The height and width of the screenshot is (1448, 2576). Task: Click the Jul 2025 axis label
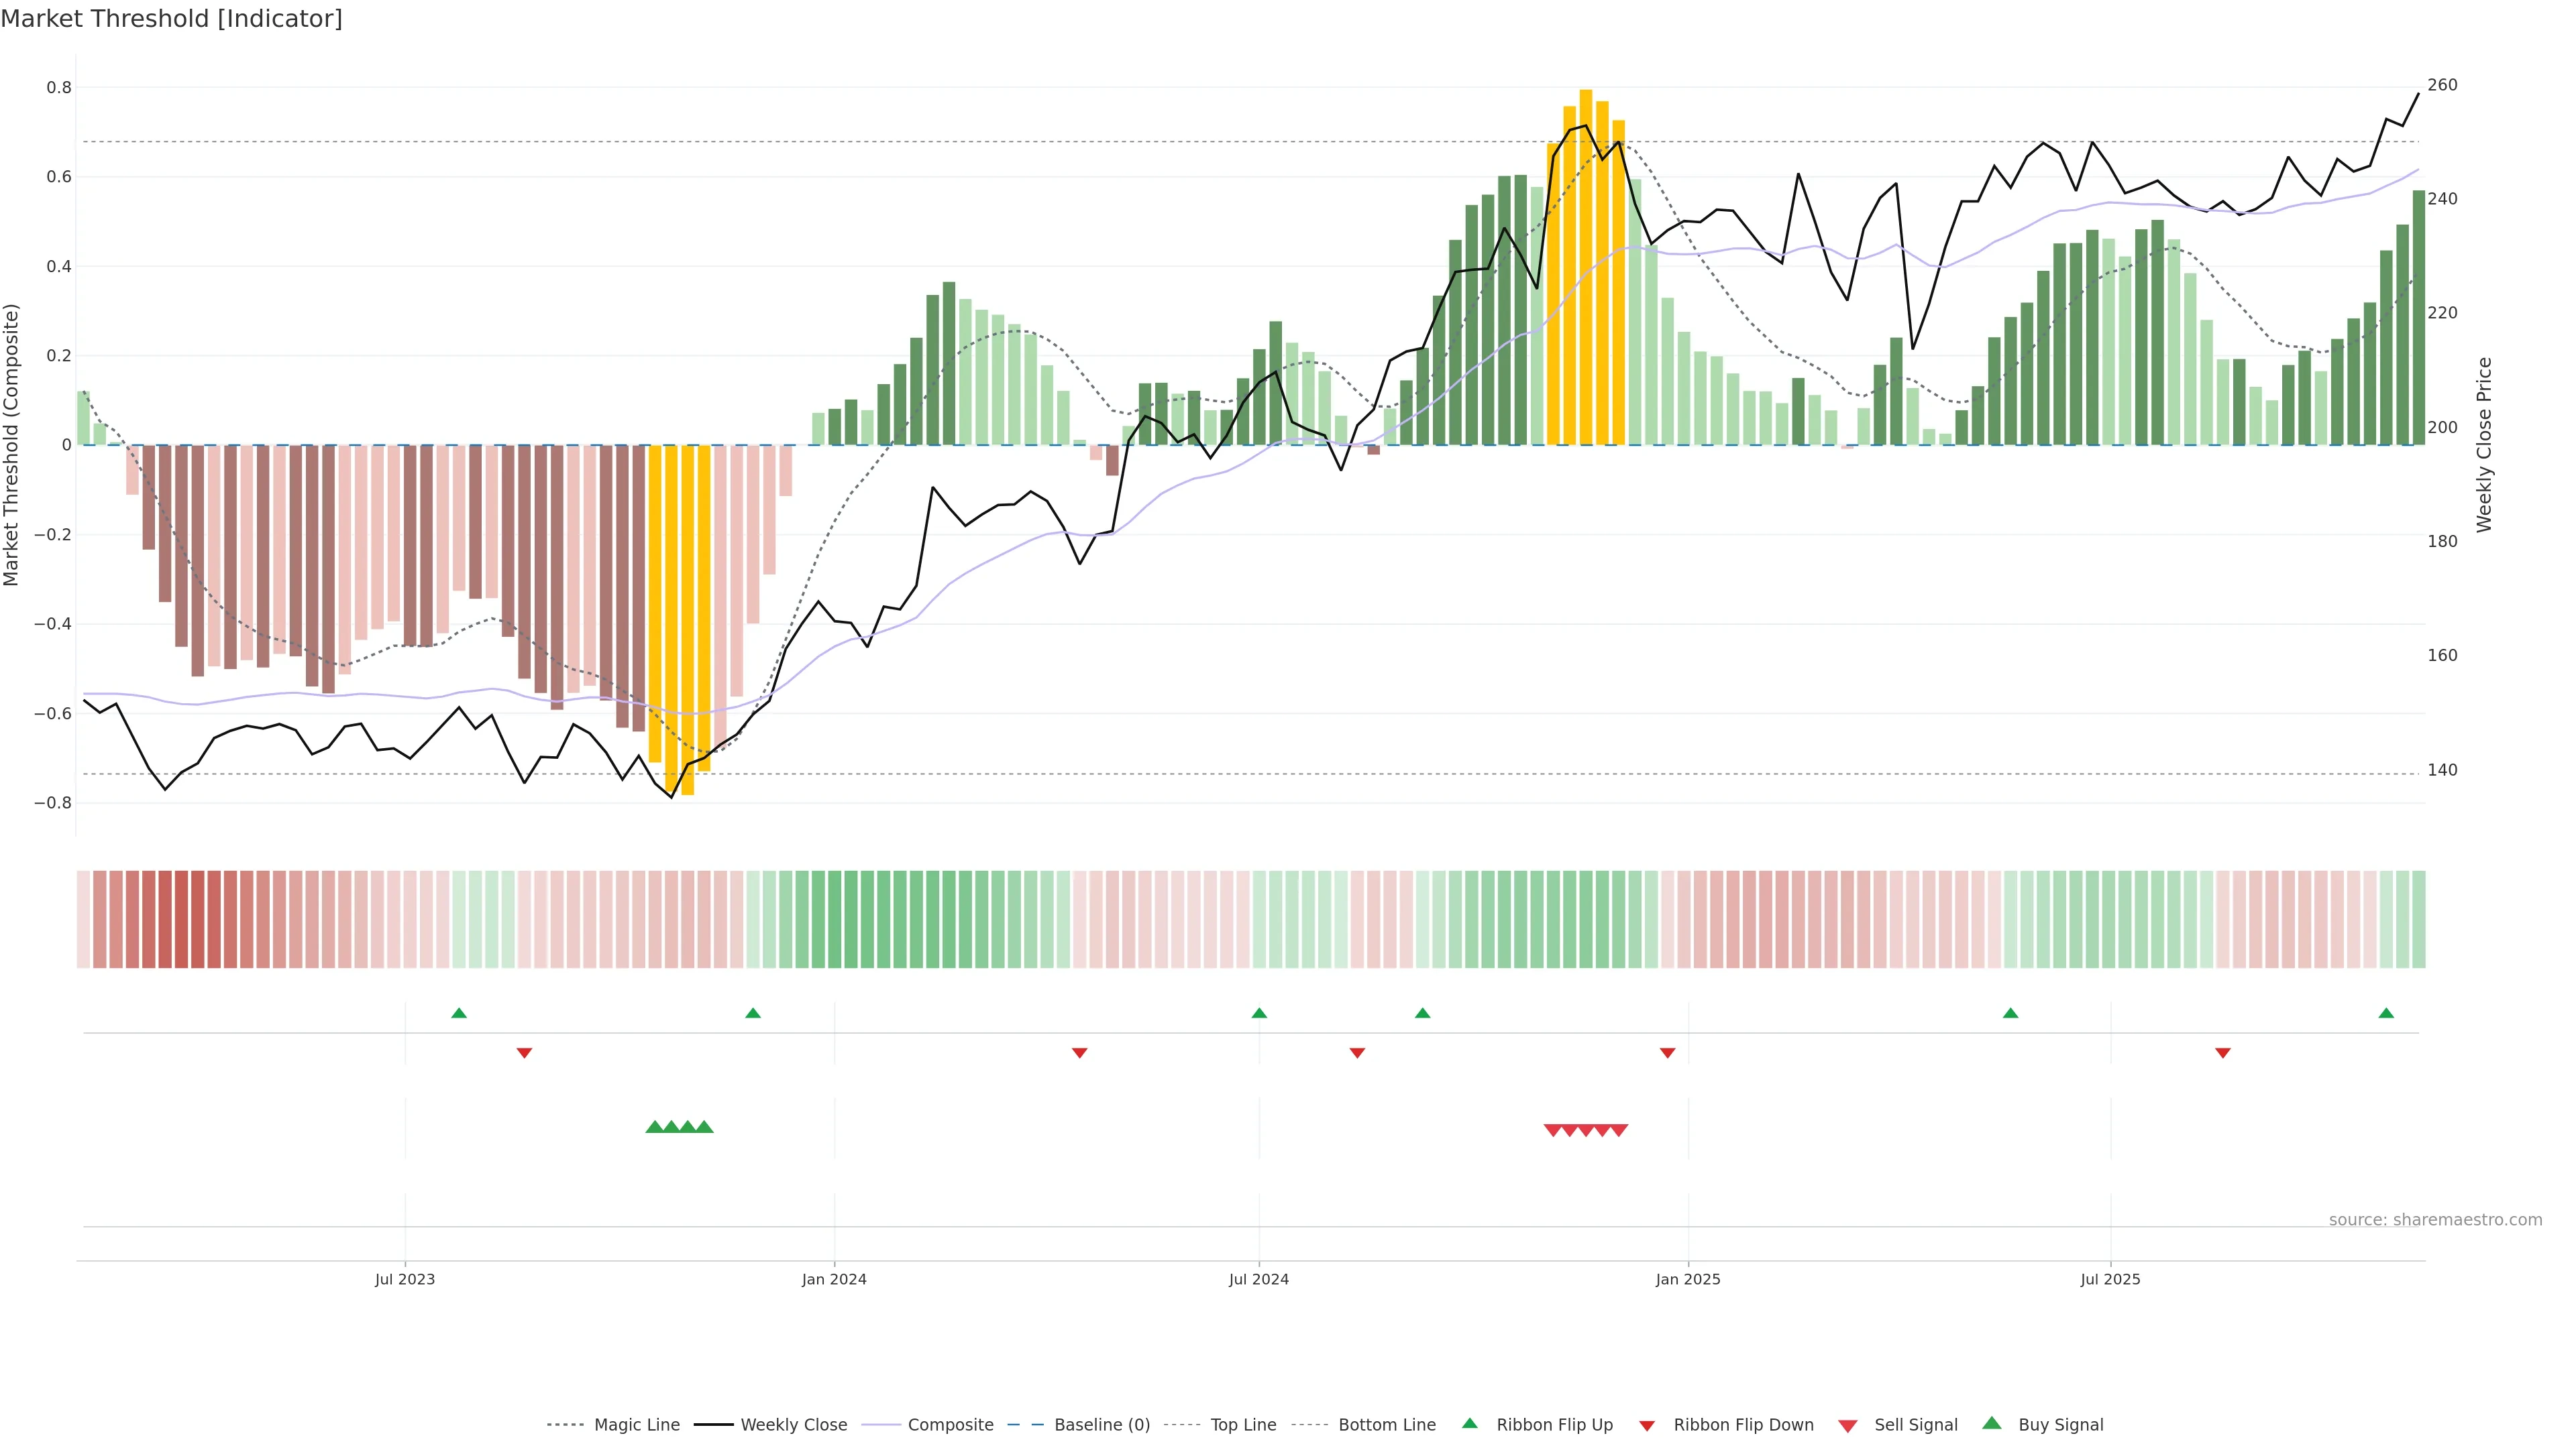[x=2110, y=1279]
